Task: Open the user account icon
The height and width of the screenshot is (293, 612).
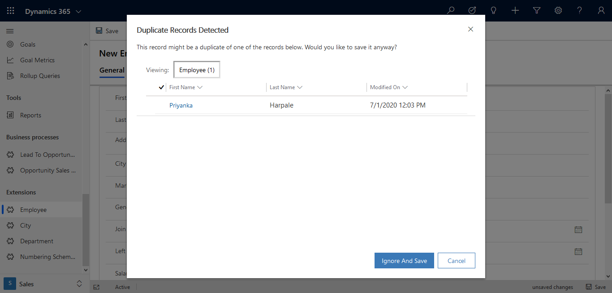Action: (x=601, y=10)
